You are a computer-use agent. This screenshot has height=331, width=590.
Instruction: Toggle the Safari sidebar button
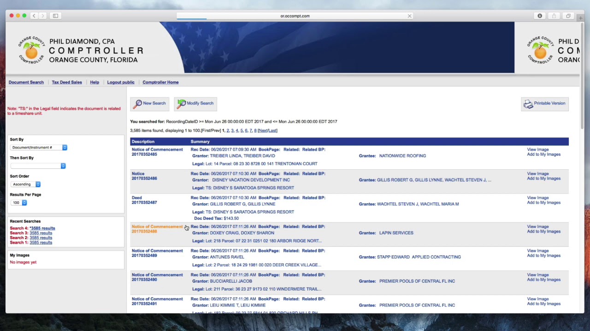click(55, 16)
